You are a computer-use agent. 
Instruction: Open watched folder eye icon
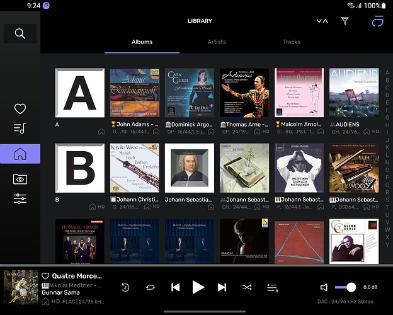tap(20, 179)
